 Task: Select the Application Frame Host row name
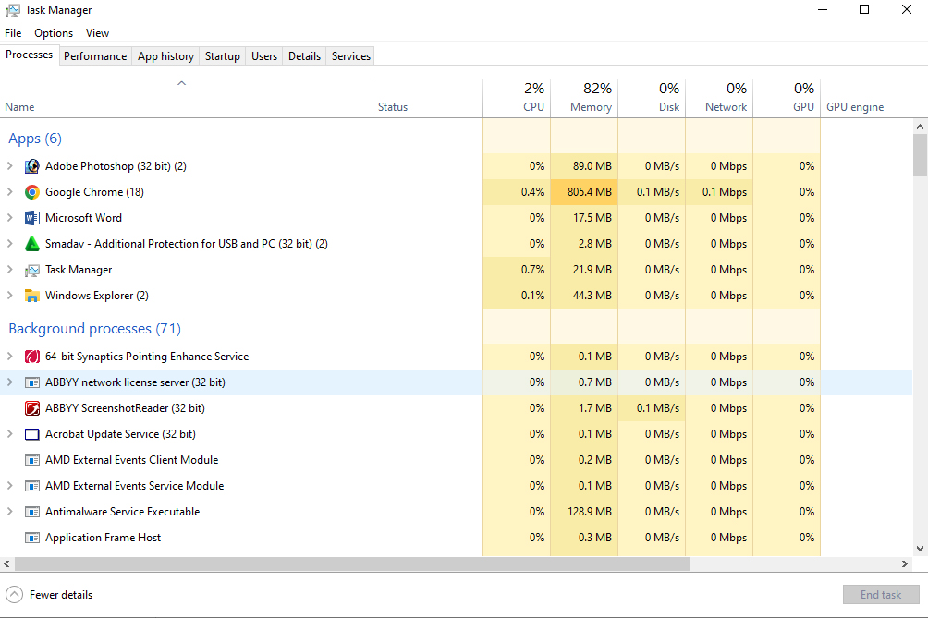tap(103, 538)
